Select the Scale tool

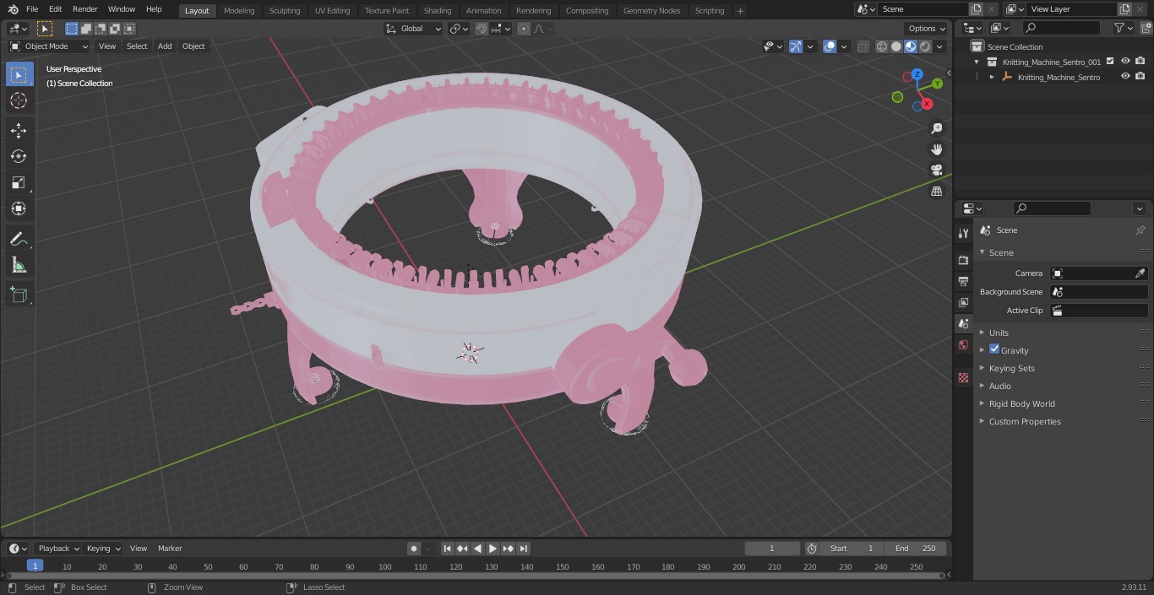19,182
